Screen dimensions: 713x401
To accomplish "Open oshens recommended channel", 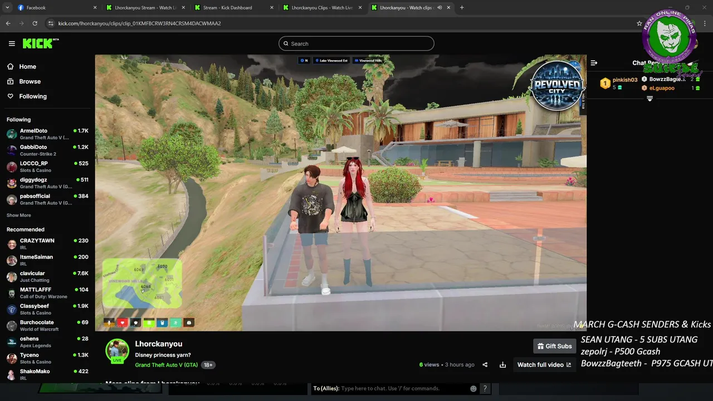I will (47, 342).
